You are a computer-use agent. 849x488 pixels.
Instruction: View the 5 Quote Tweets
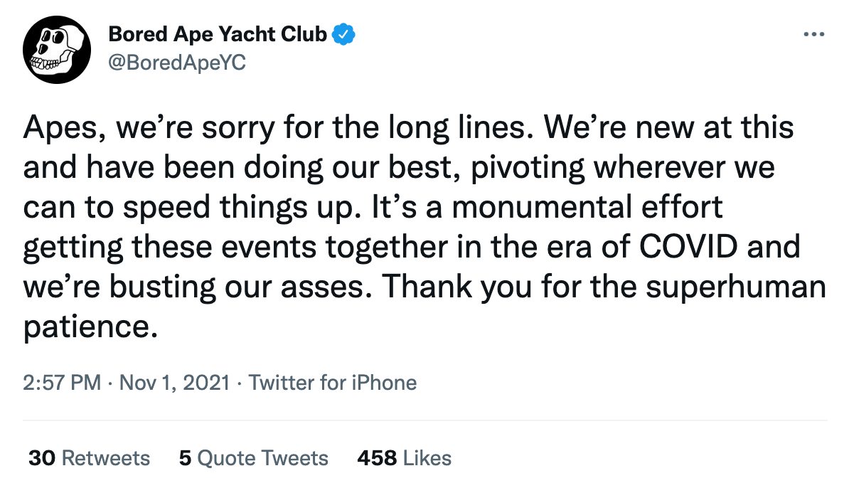coord(254,458)
